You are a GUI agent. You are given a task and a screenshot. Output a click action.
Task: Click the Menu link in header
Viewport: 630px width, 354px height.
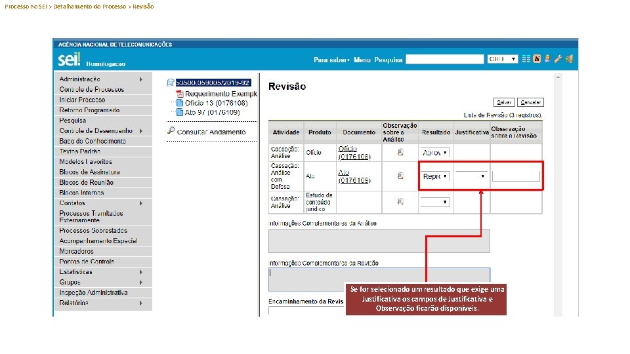coord(362,60)
